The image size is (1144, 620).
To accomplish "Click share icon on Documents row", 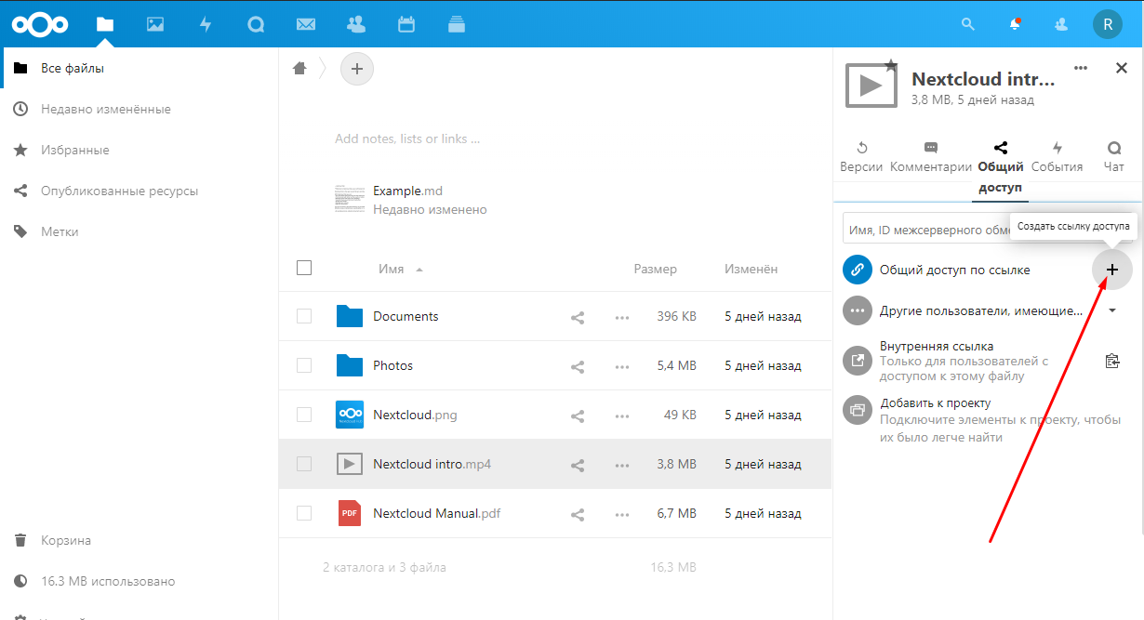I will (578, 317).
